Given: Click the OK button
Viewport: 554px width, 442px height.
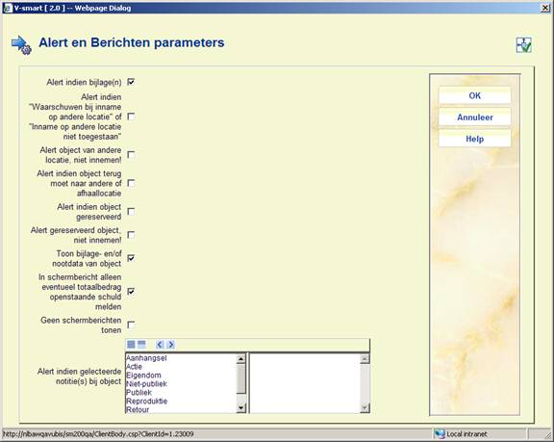Looking at the screenshot, I should 474,95.
